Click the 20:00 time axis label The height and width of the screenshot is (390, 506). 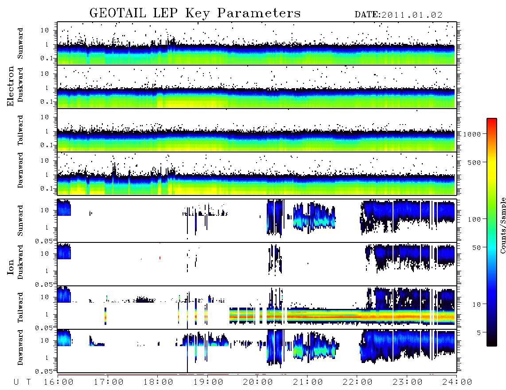coord(258,382)
